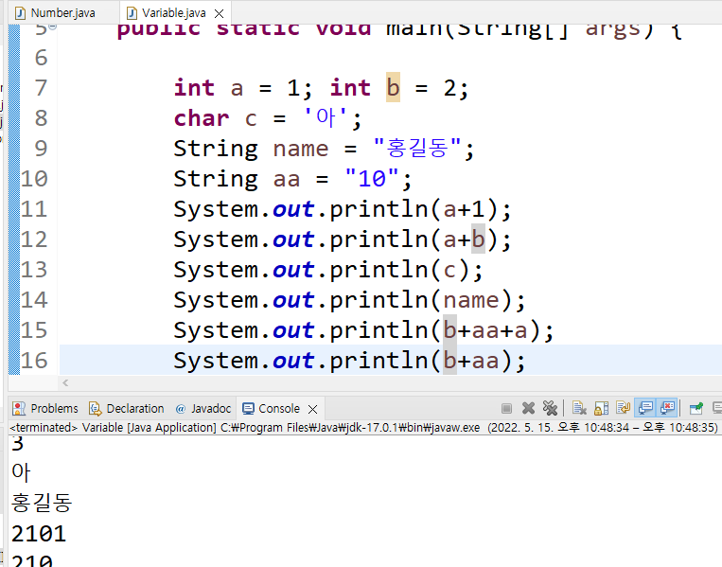Click the int keyword before a on line 7
This screenshot has height=567, width=722.
coord(194,87)
